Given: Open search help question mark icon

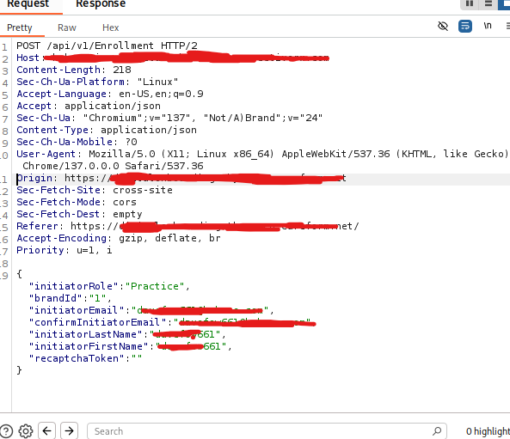Looking at the screenshot, I should [x=6, y=431].
